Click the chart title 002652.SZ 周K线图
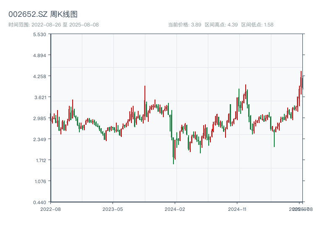The image size is (336, 252). pyautogui.click(x=43, y=14)
